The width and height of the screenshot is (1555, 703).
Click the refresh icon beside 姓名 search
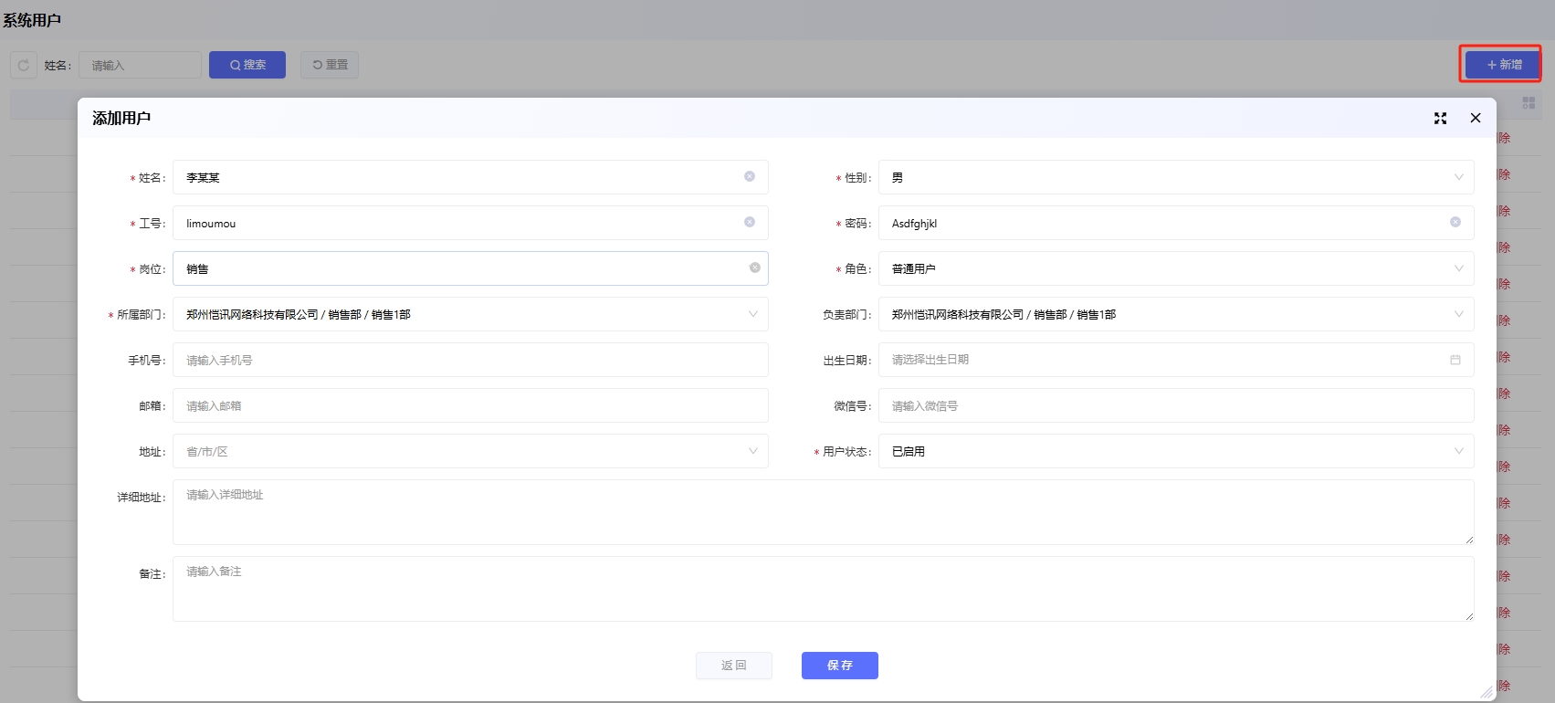(24, 66)
